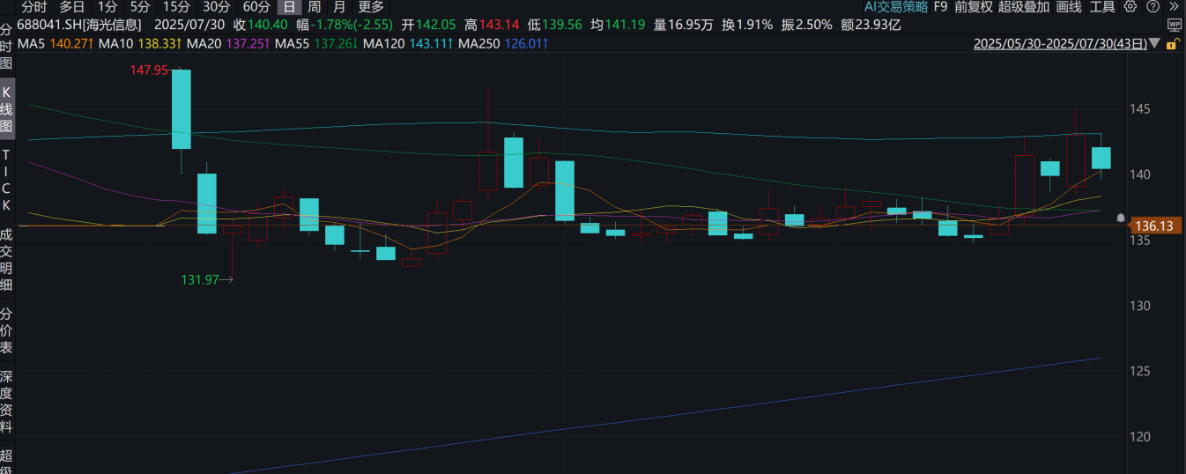Image resolution: width=1186 pixels, height=474 pixels.
Task: Select the 周 weekly timeframe
Action: (x=315, y=7)
